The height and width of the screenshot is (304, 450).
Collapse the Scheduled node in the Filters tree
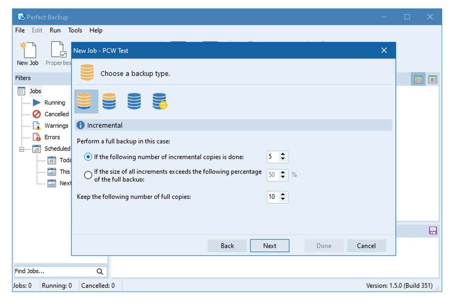click(21, 149)
